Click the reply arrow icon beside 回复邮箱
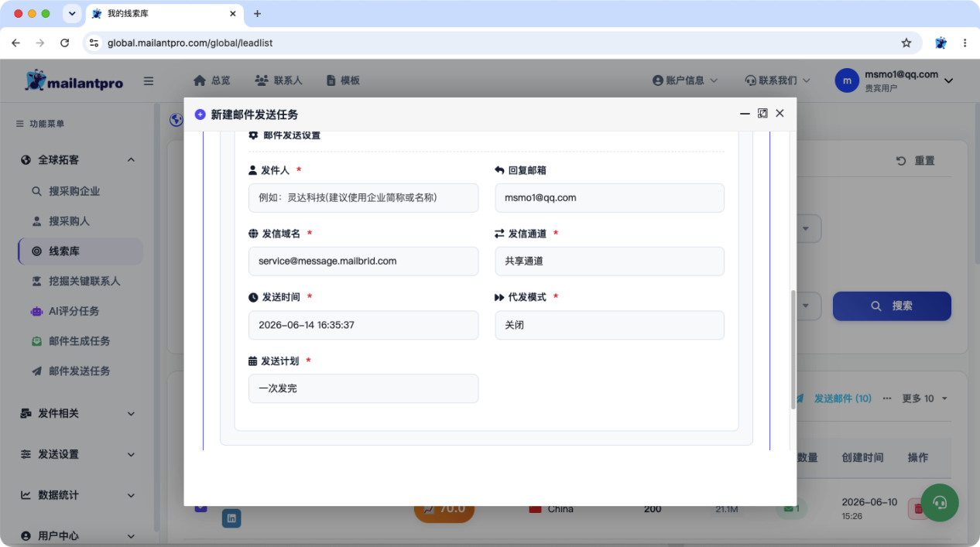Image resolution: width=980 pixels, height=547 pixels. 499,170
